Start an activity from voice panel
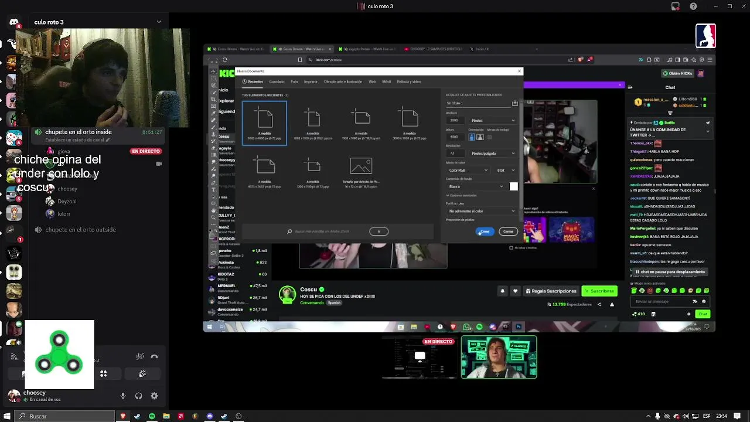750x422 pixels. point(103,373)
